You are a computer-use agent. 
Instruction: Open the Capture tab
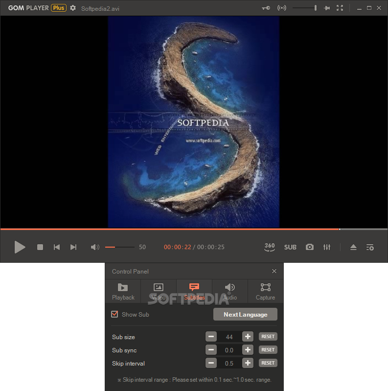[x=265, y=291]
